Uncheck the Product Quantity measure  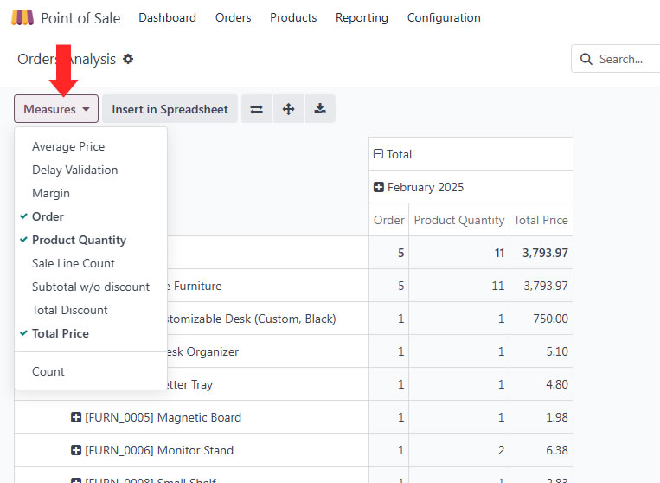pos(91,240)
